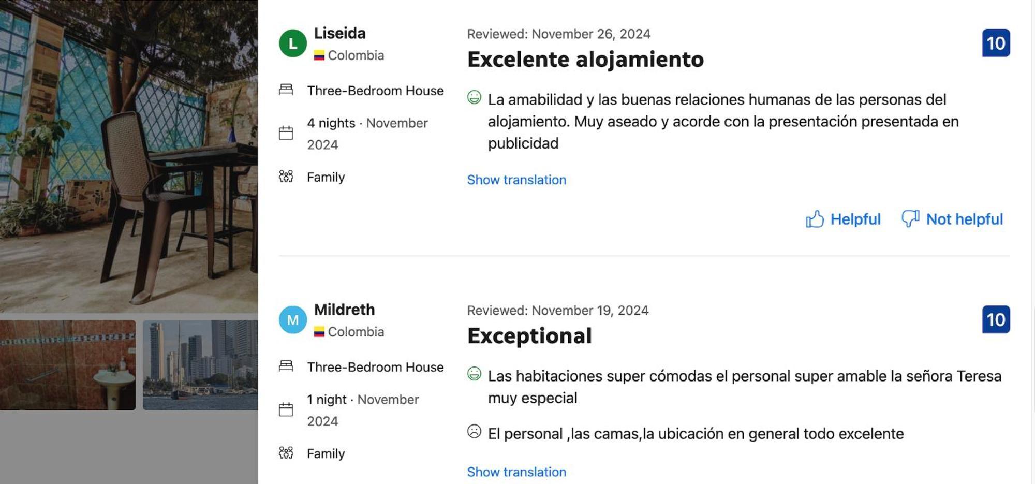Click the family group icon in Liseida's review
This screenshot has width=1035, height=484.
(x=286, y=177)
